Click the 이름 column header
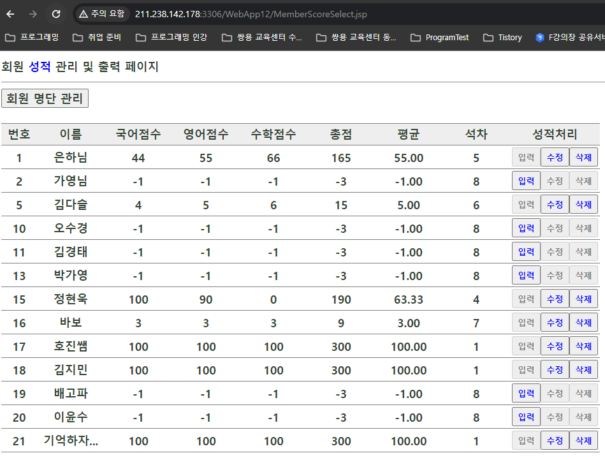The height and width of the screenshot is (467, 605). [71, 134]
